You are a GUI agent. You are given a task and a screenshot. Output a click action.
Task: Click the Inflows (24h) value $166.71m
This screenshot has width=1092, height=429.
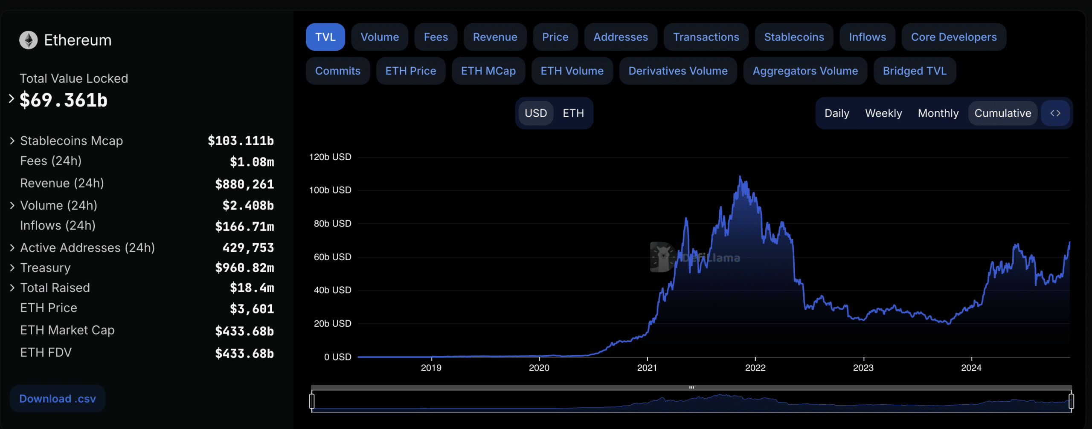point(245,226)
